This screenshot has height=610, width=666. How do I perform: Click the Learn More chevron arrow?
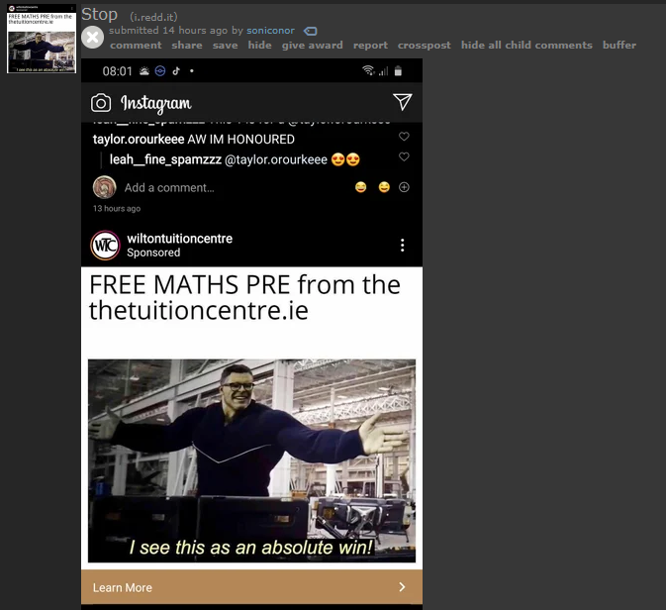coord(402,587)
